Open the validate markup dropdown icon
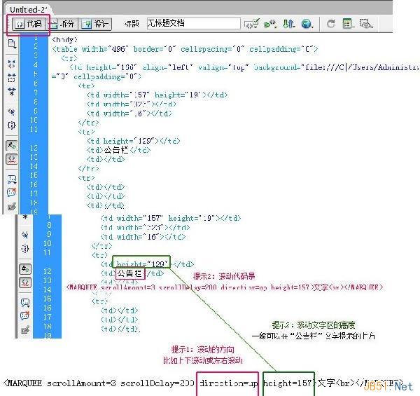Screen dimensions: 420x396 point(270,24)
